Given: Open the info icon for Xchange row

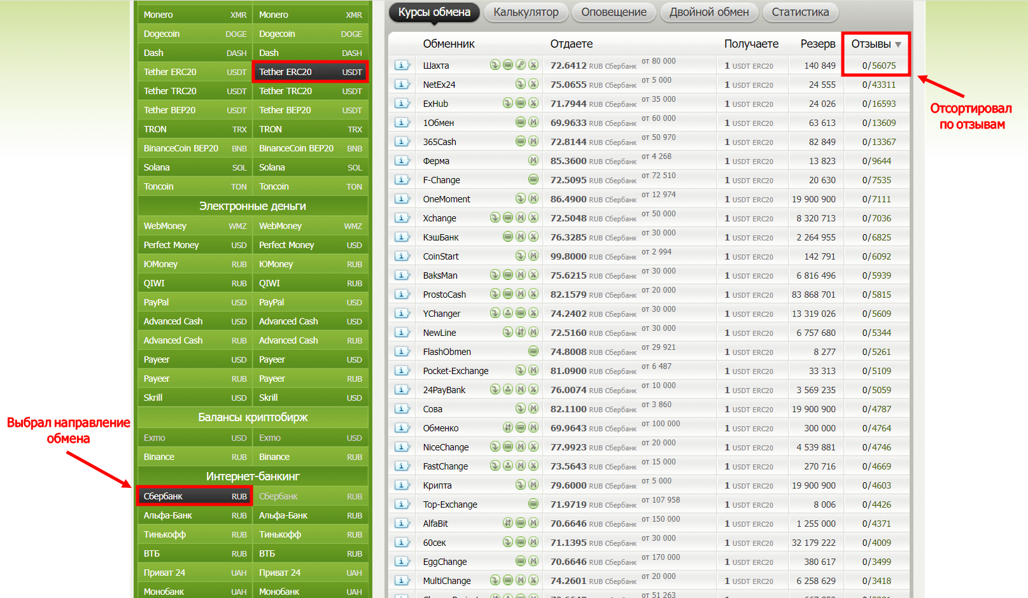Looking at the screenshot, I should click(x=402, y=218).
